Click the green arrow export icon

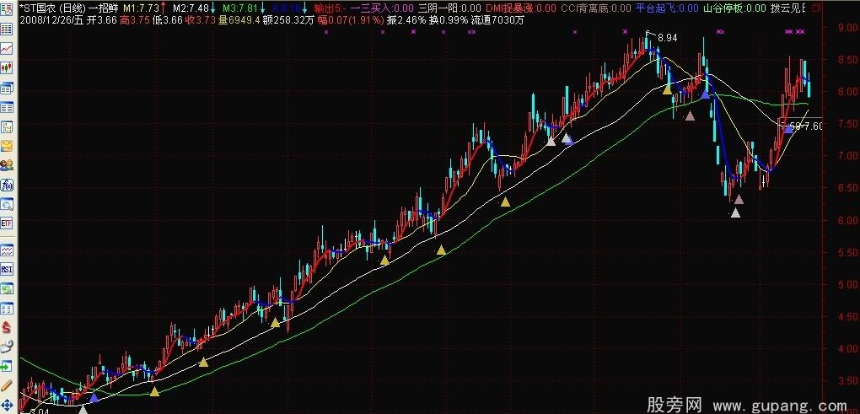tap(7, 366)
